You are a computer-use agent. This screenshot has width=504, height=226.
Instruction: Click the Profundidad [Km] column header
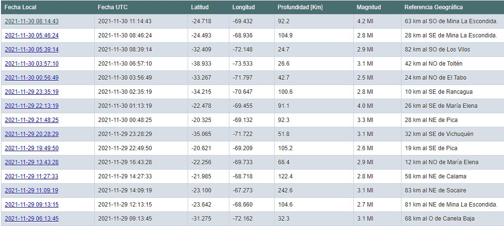(300, 7)
